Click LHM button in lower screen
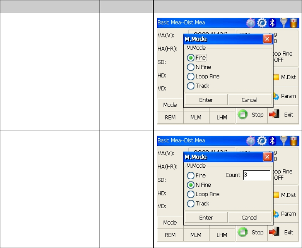This screenshot has width=302, height=248. point(222,235)
